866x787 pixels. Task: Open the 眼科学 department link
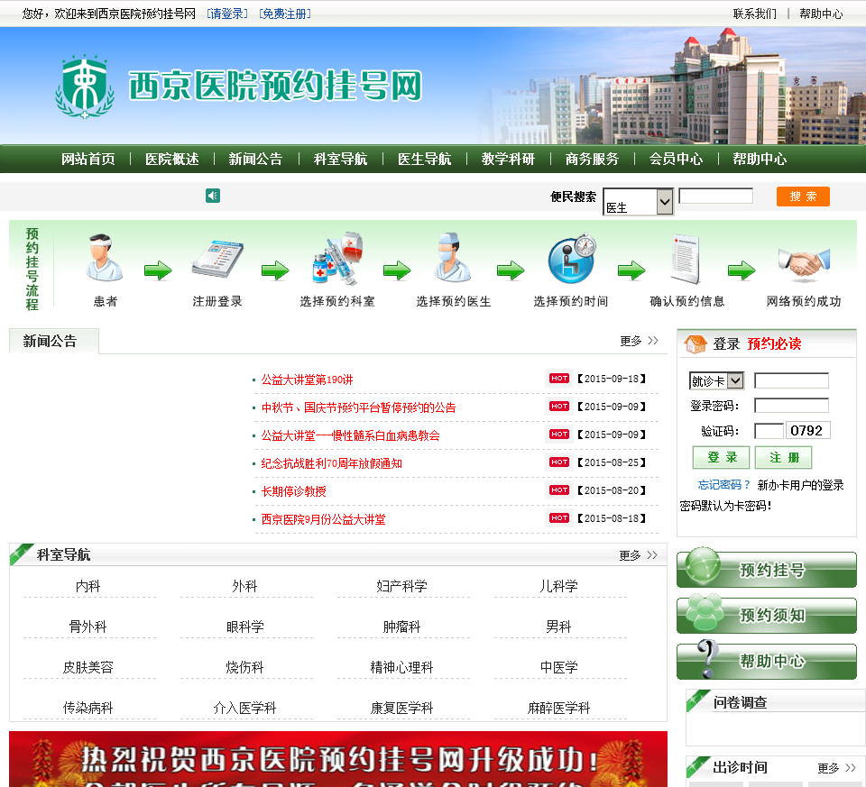pyautogui.click(x=244, y=627)
